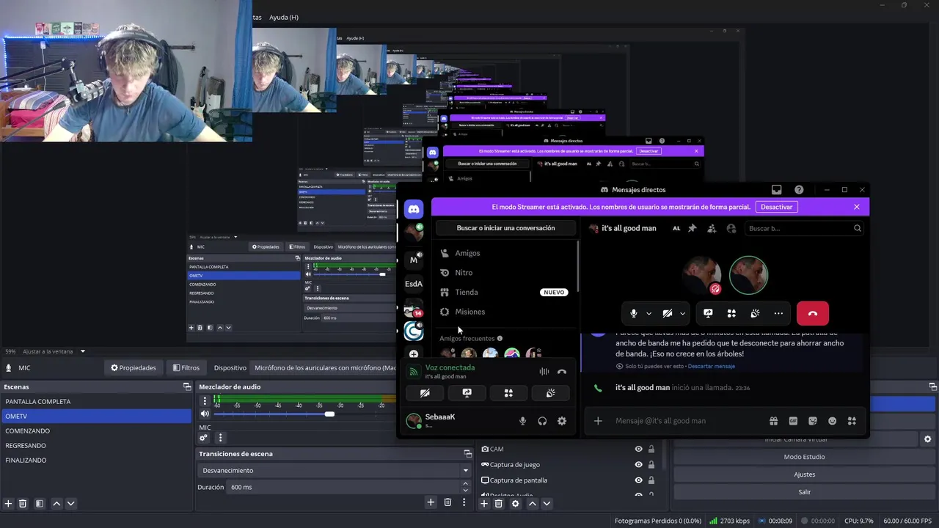Open Discord home direct messages icon
Screen dimensions: 939x528
pos(414,209)
